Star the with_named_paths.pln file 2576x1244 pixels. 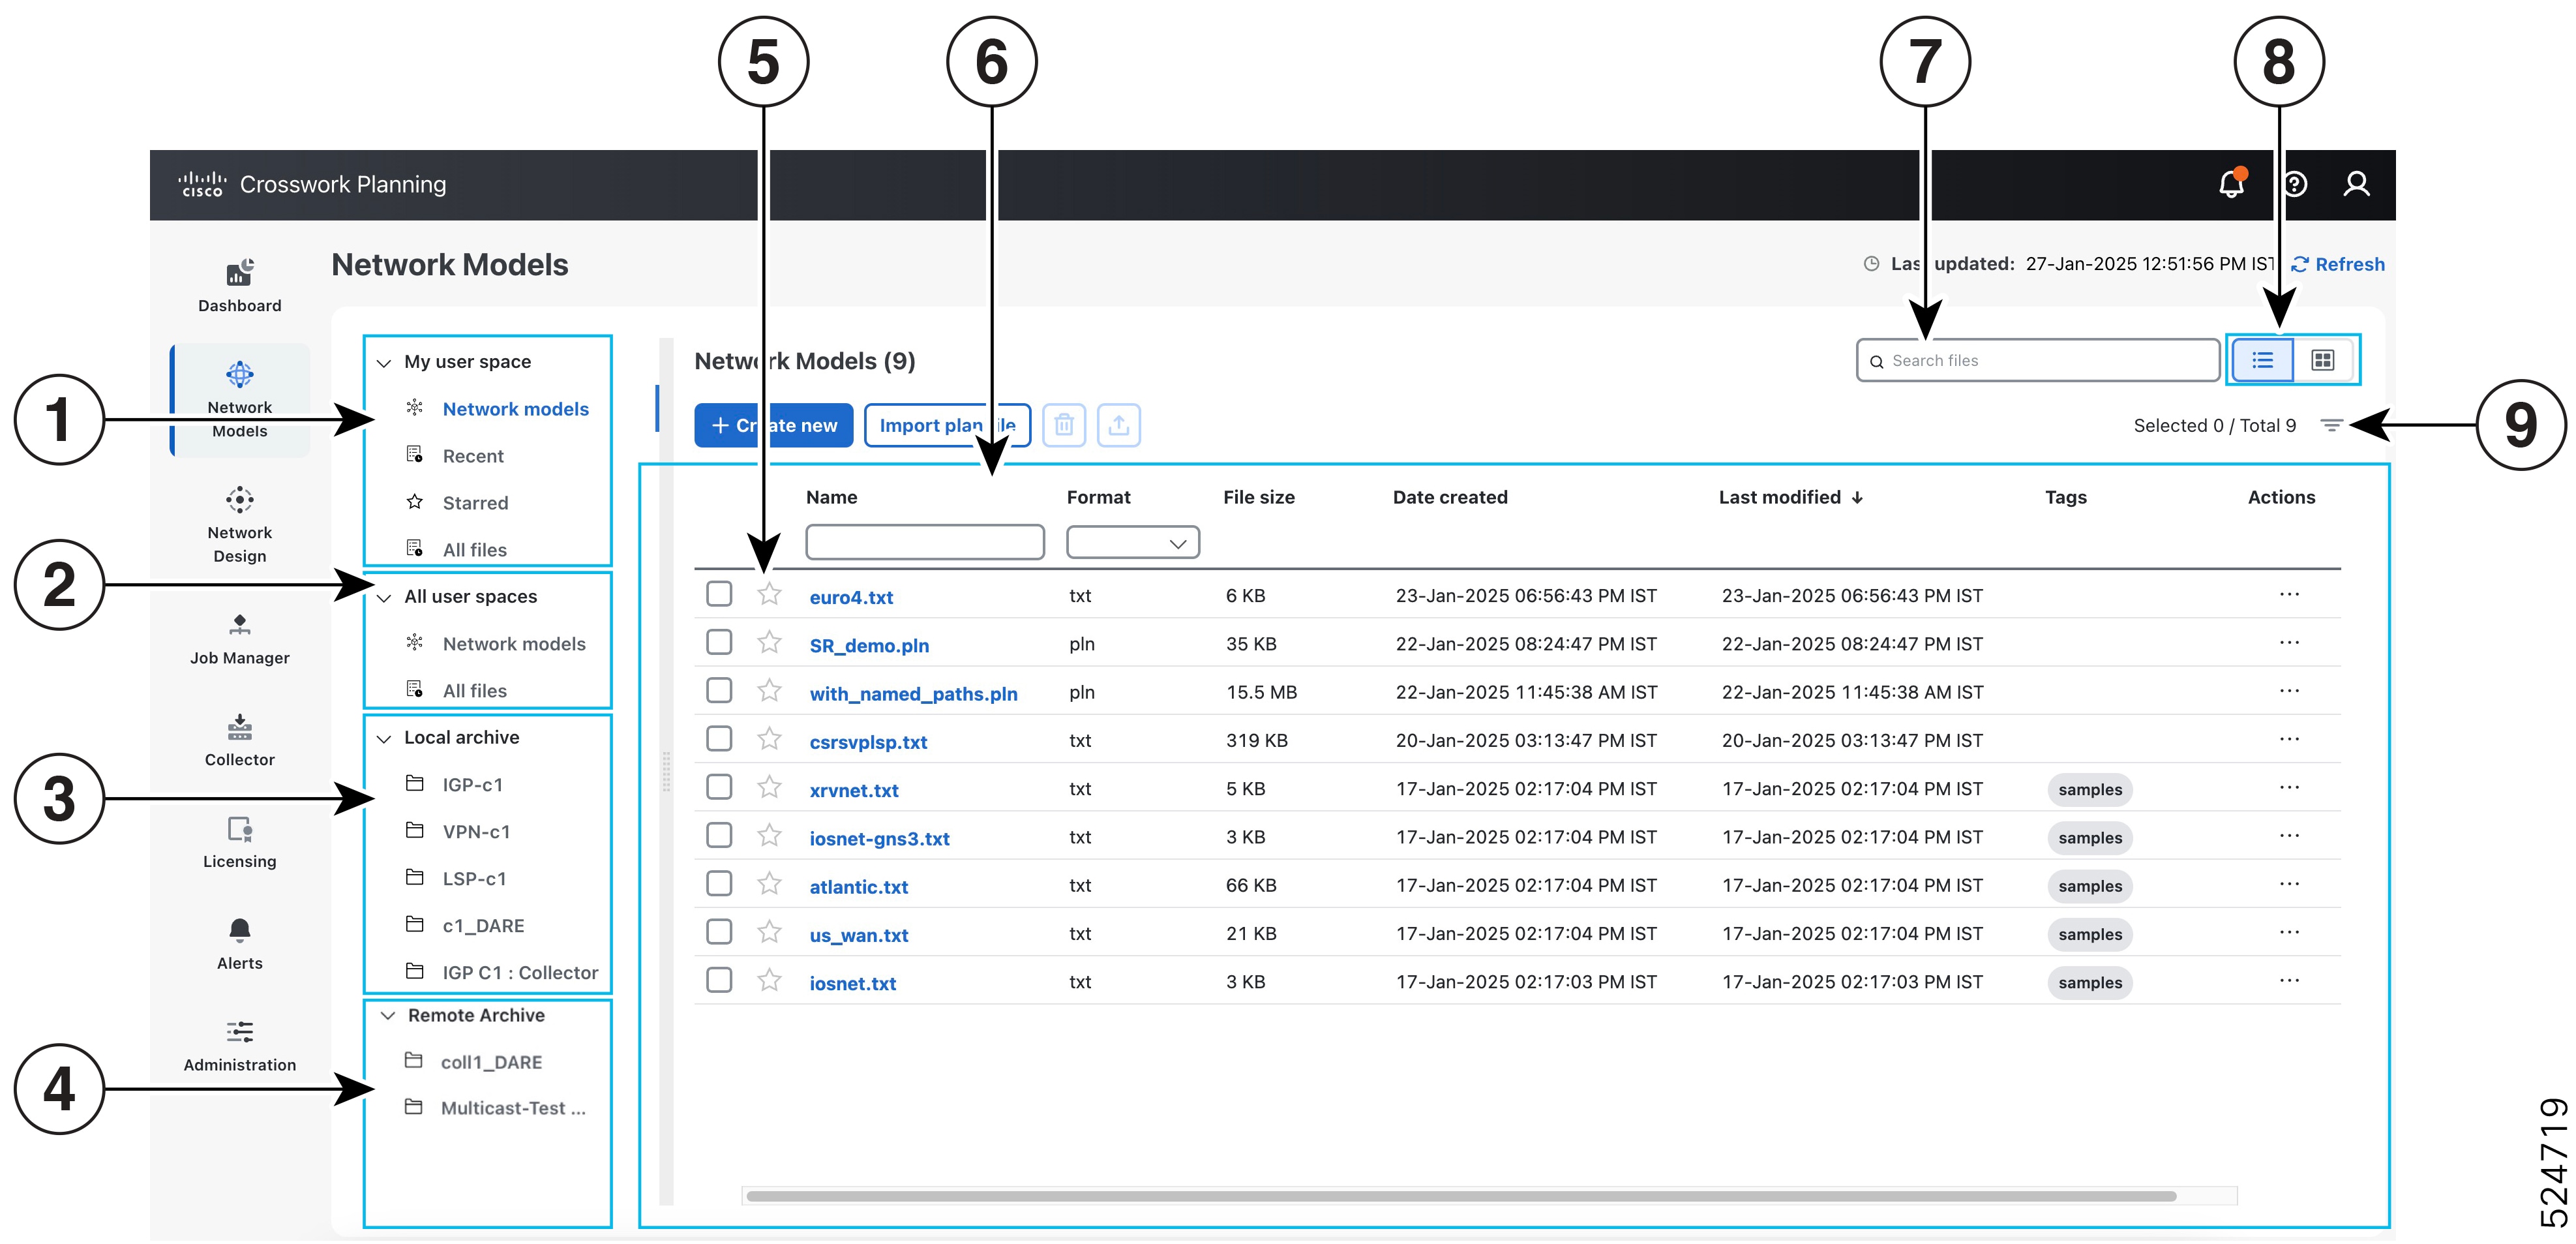pyautogui.click(x=769, y=690)
